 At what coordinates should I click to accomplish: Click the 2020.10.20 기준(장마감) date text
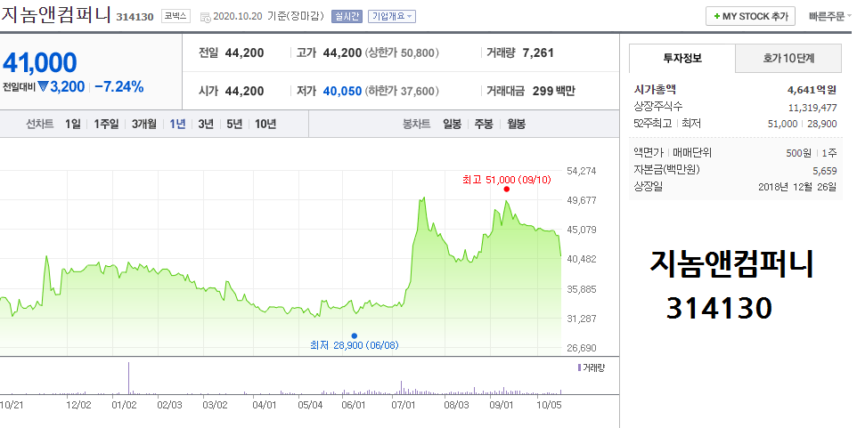tap(269, 17)
